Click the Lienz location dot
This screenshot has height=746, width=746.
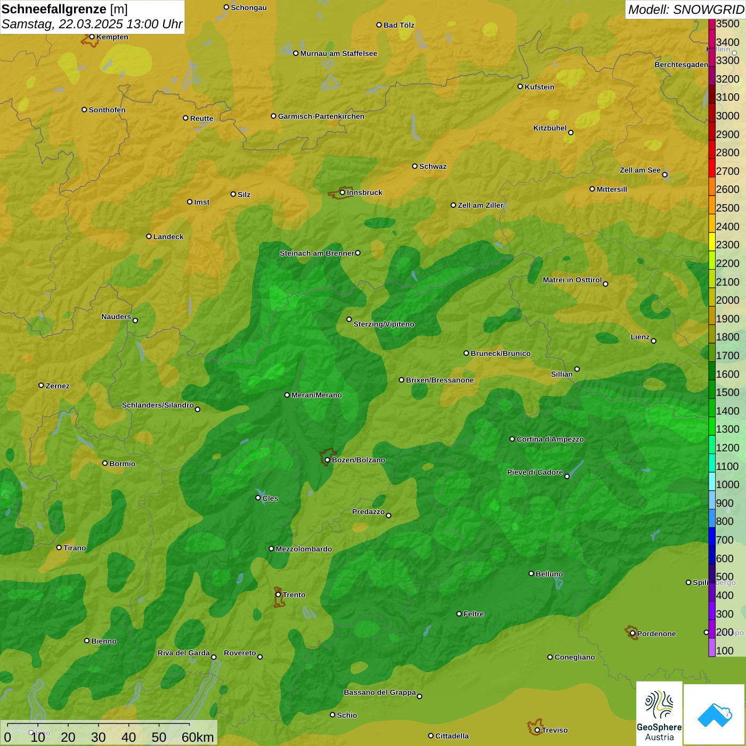click(654, 340)
